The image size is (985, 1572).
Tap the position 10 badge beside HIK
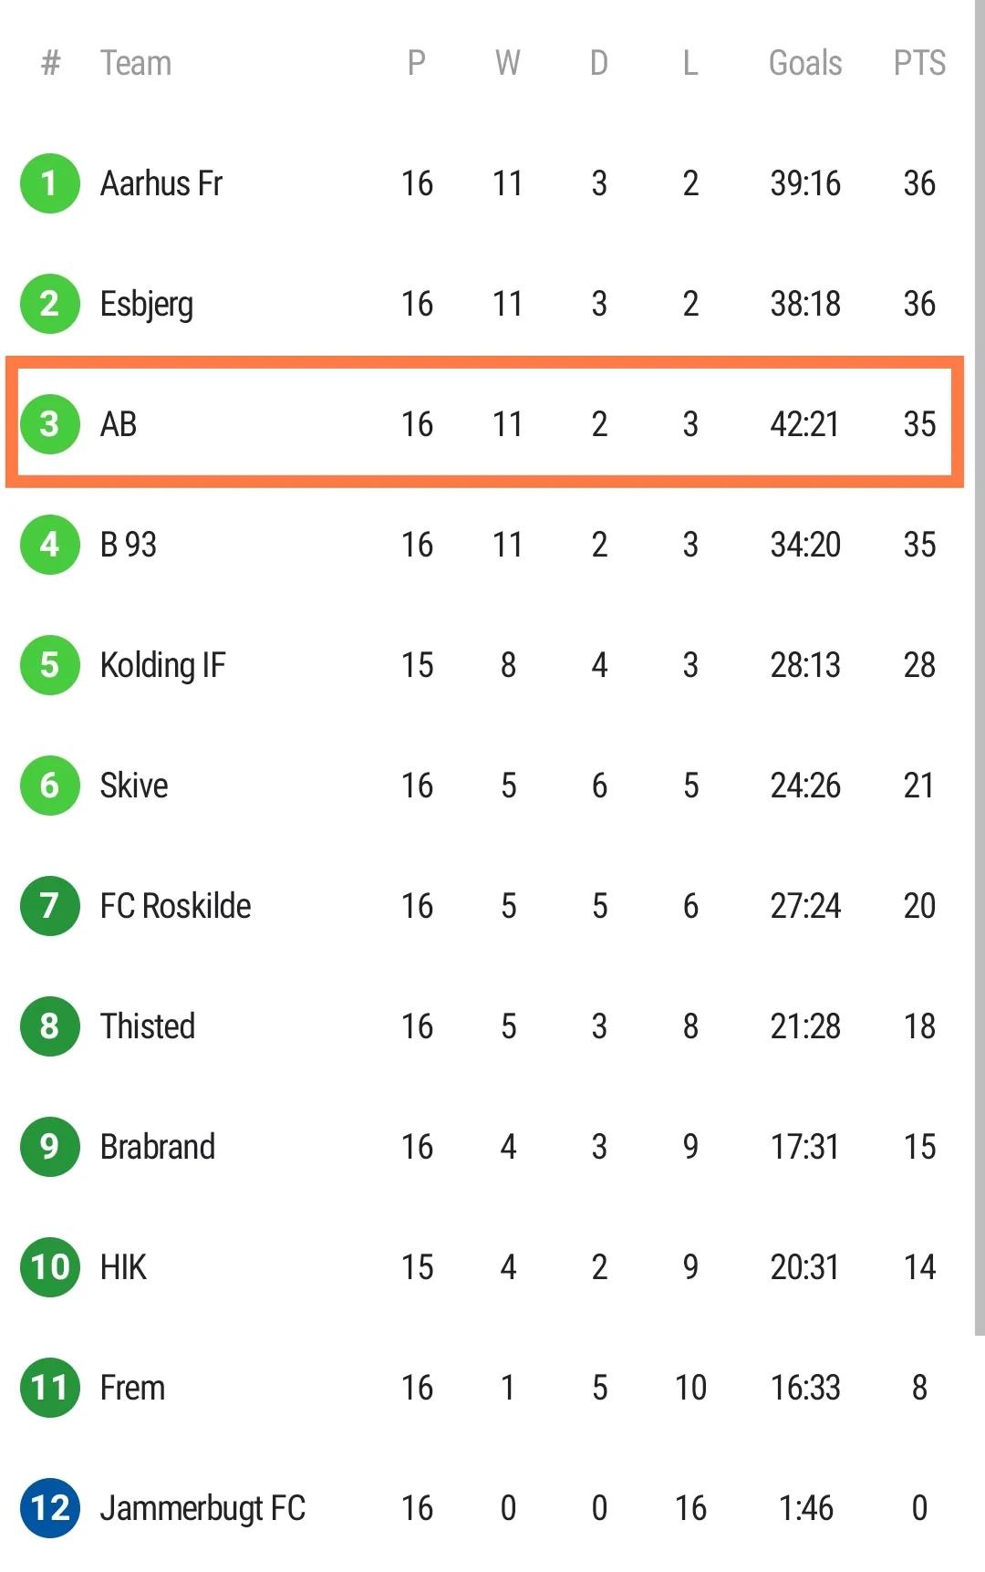pos(49,1267)
